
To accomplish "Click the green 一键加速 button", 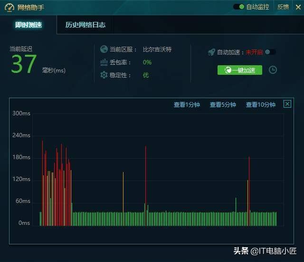I will 240,70.
